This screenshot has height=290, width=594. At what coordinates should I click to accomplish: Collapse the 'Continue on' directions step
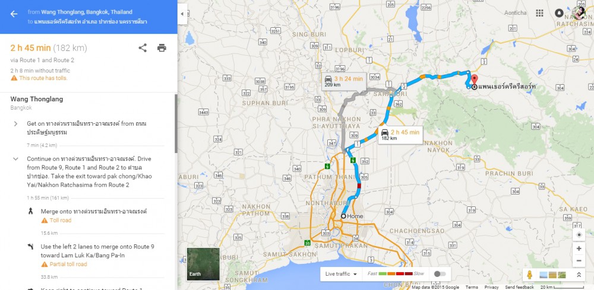click(x=15, y=159)
